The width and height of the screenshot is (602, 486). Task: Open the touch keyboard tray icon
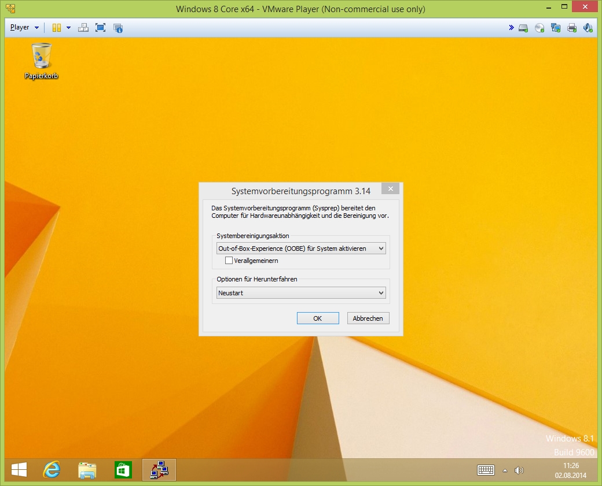(486, 470)
